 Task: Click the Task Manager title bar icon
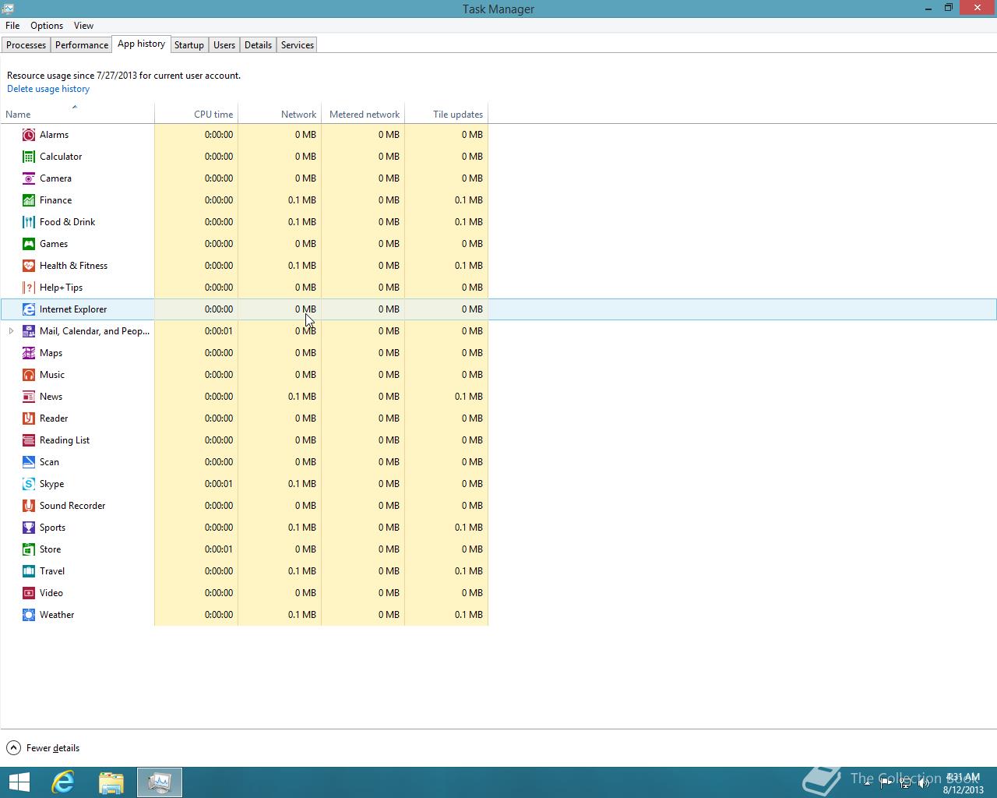pyautogui.click(x=8, y=9)
